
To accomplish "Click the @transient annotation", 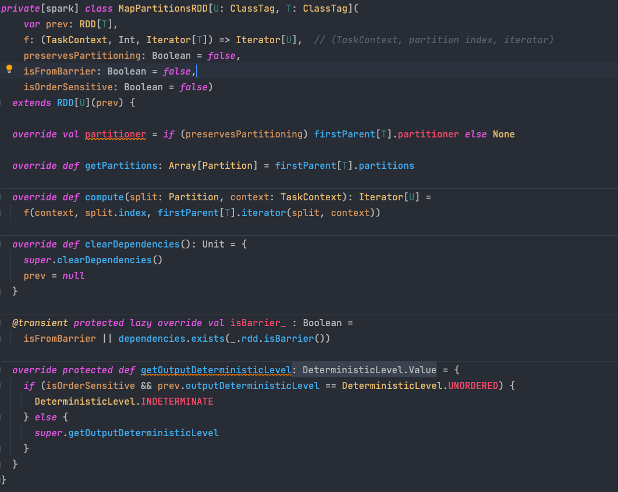I will (x=40, y=323).
